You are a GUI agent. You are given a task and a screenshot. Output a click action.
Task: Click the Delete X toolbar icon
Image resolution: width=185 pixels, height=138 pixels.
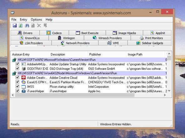(39, 26)
